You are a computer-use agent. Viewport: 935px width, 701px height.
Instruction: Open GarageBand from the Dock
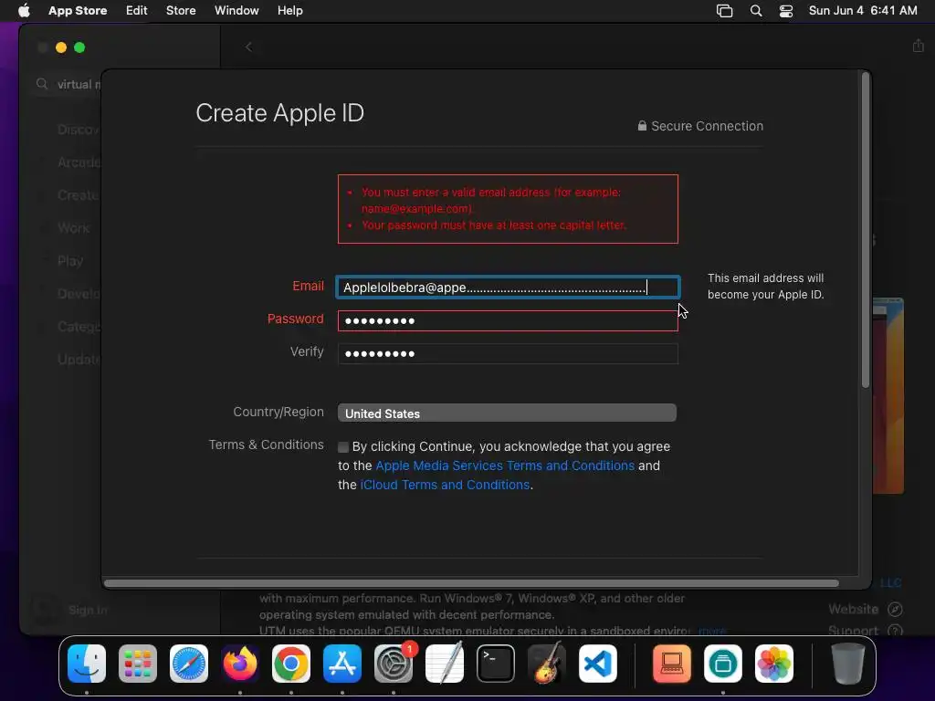coord(547,663)
